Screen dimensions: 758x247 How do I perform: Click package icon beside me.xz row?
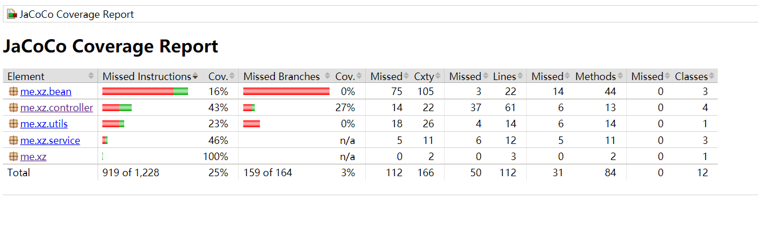click(x=13, y=157)
